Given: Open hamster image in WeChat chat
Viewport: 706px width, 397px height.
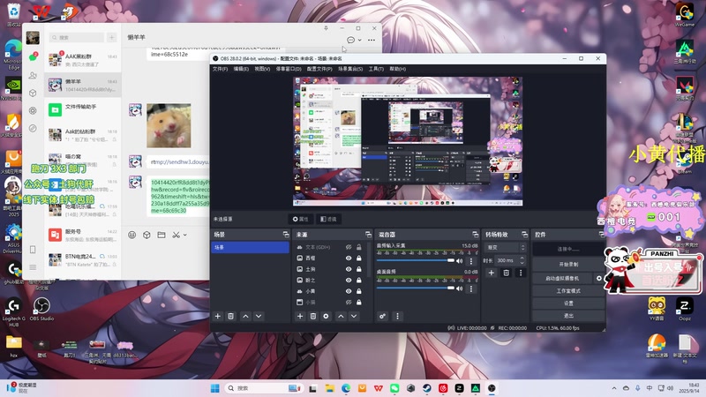Looking at the screenshot, I should click(169, 125).
